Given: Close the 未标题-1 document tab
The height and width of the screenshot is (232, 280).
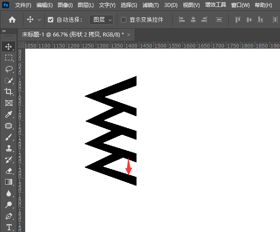Looking at the screenshot, I should coord(129,35).
